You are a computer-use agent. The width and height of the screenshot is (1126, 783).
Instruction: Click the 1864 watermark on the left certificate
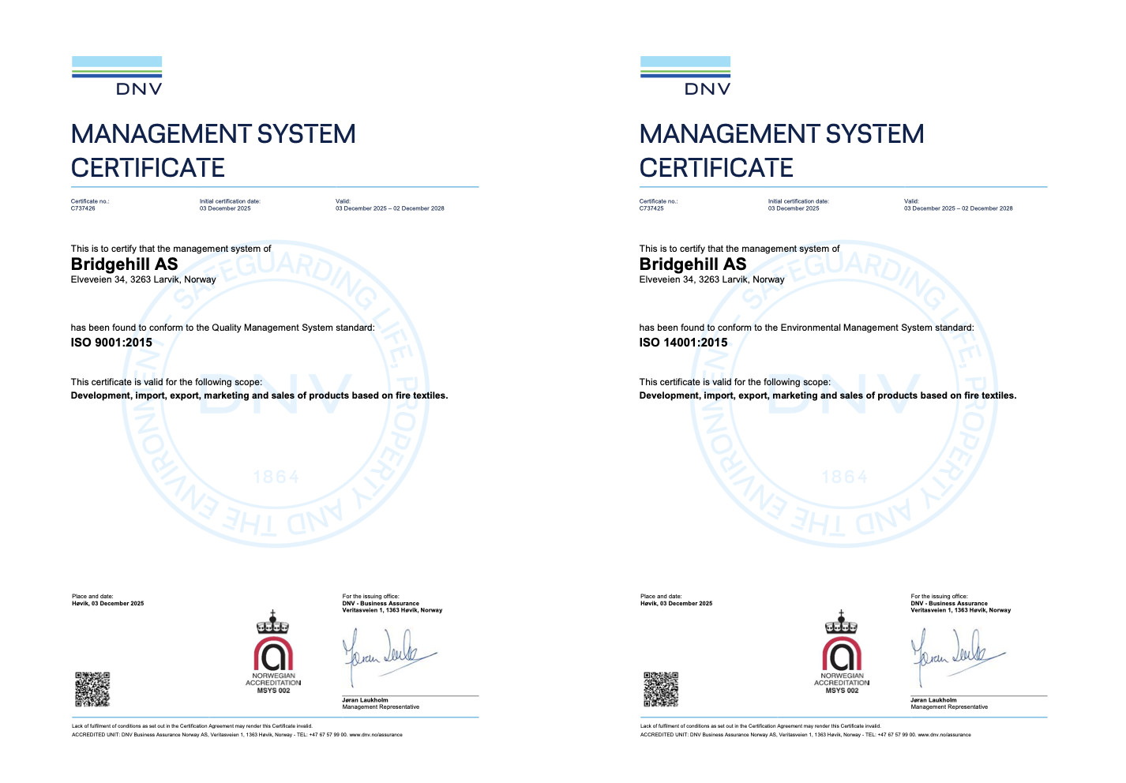(276, 478)
